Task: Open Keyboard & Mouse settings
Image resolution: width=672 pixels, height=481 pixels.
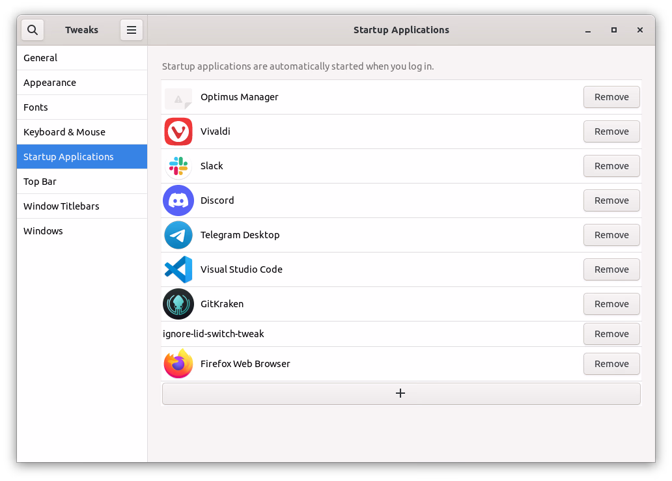Action: tap(82, 132)
